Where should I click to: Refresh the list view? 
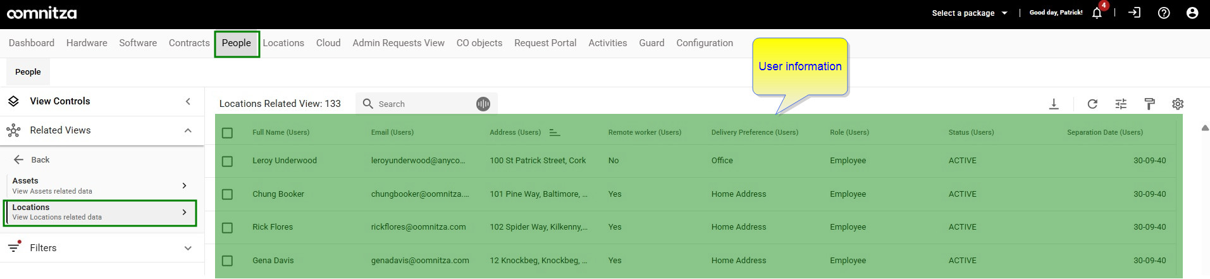[x=1092, y=104]
